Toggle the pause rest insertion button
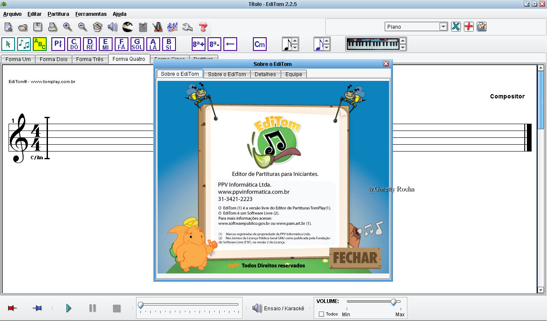 pos(58,43)
